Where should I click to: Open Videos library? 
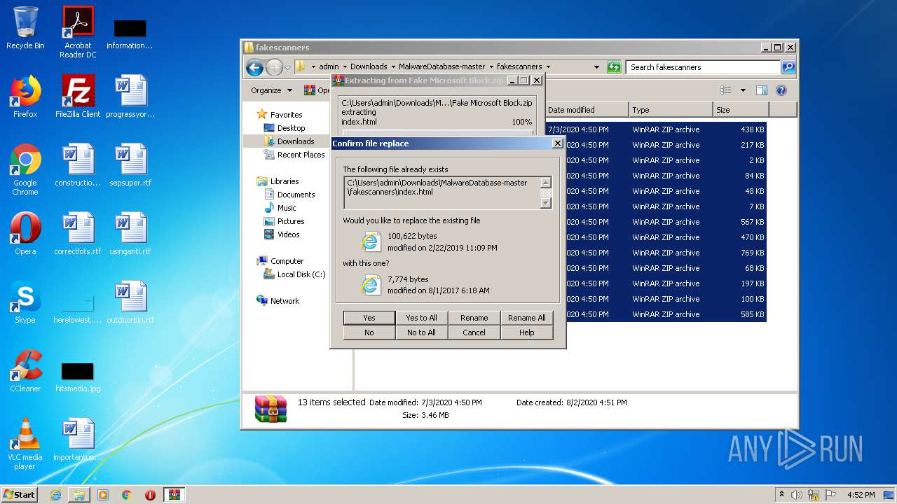(288, 234)
